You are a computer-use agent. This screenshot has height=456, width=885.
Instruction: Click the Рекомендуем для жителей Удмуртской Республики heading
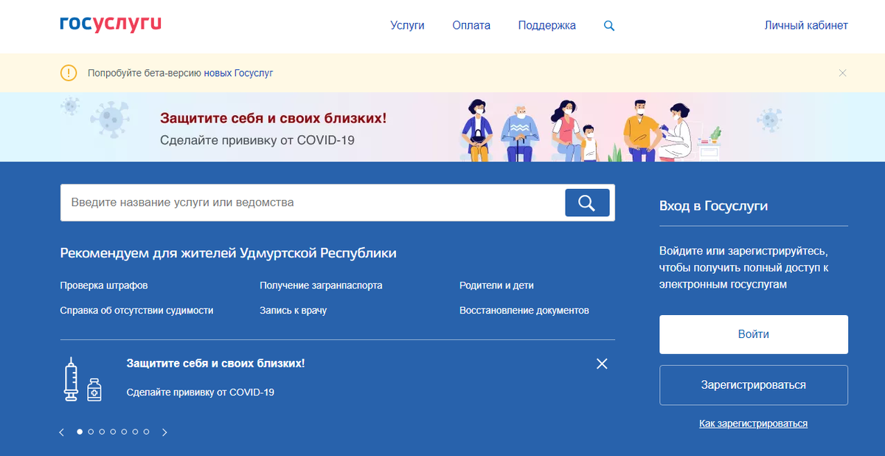point(228,253)
